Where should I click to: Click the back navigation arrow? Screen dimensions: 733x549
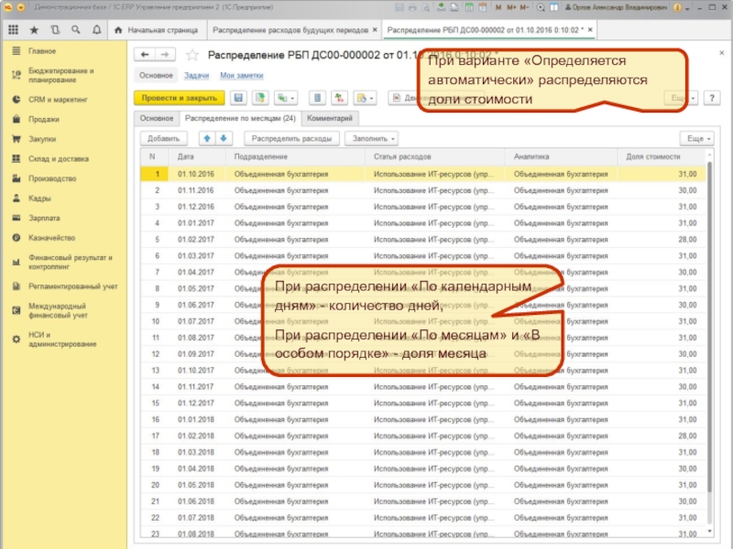pyautogui.click(x=144, y=55)
